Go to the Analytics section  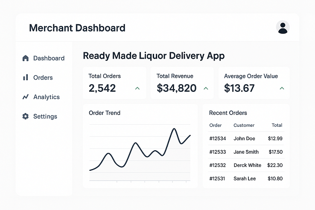click(x=46, y=97)
